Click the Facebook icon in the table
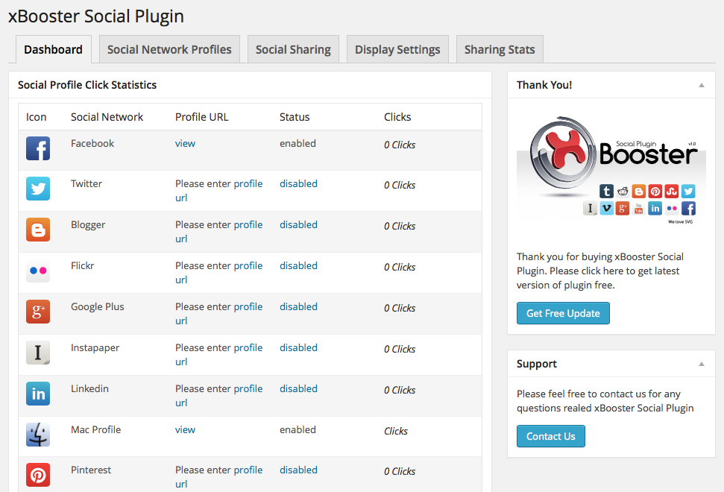This screenshot has width=724, height=492. coord(38,148)
